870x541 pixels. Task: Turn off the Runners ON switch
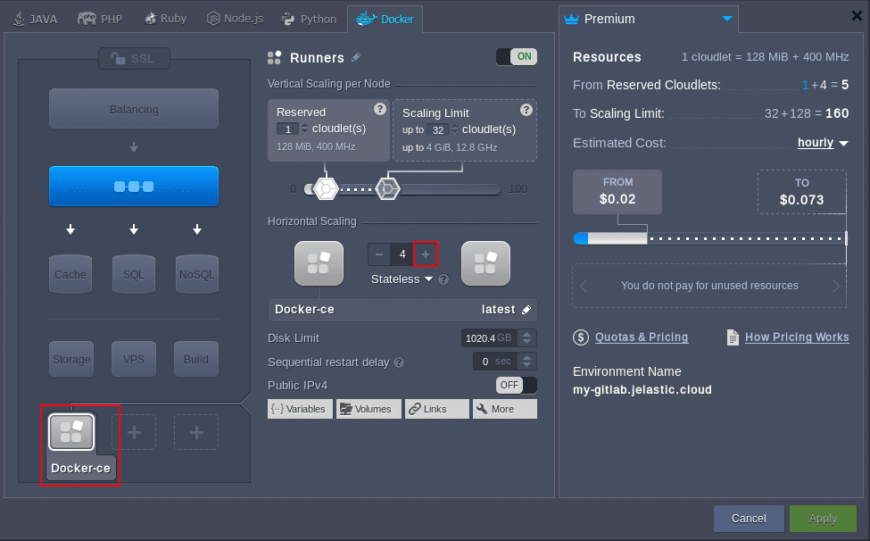point(517,56)
